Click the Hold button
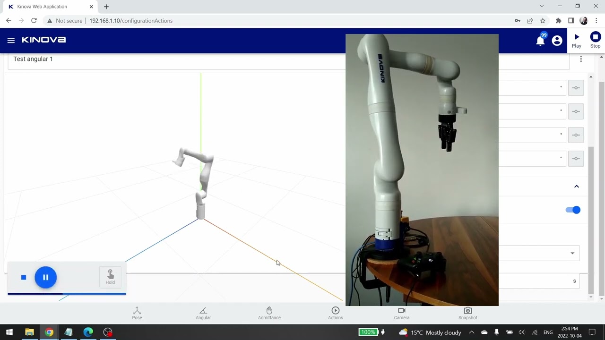This screenshot has width=605, height=340. [x=110, y=277]
